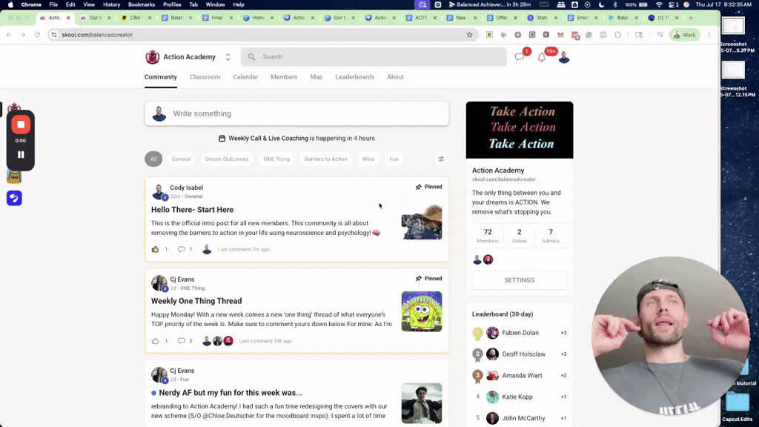Filter posts by ONE Thing
Viewport: 759px width, 427px height.
pyautogui.click(x=276, y=159)
